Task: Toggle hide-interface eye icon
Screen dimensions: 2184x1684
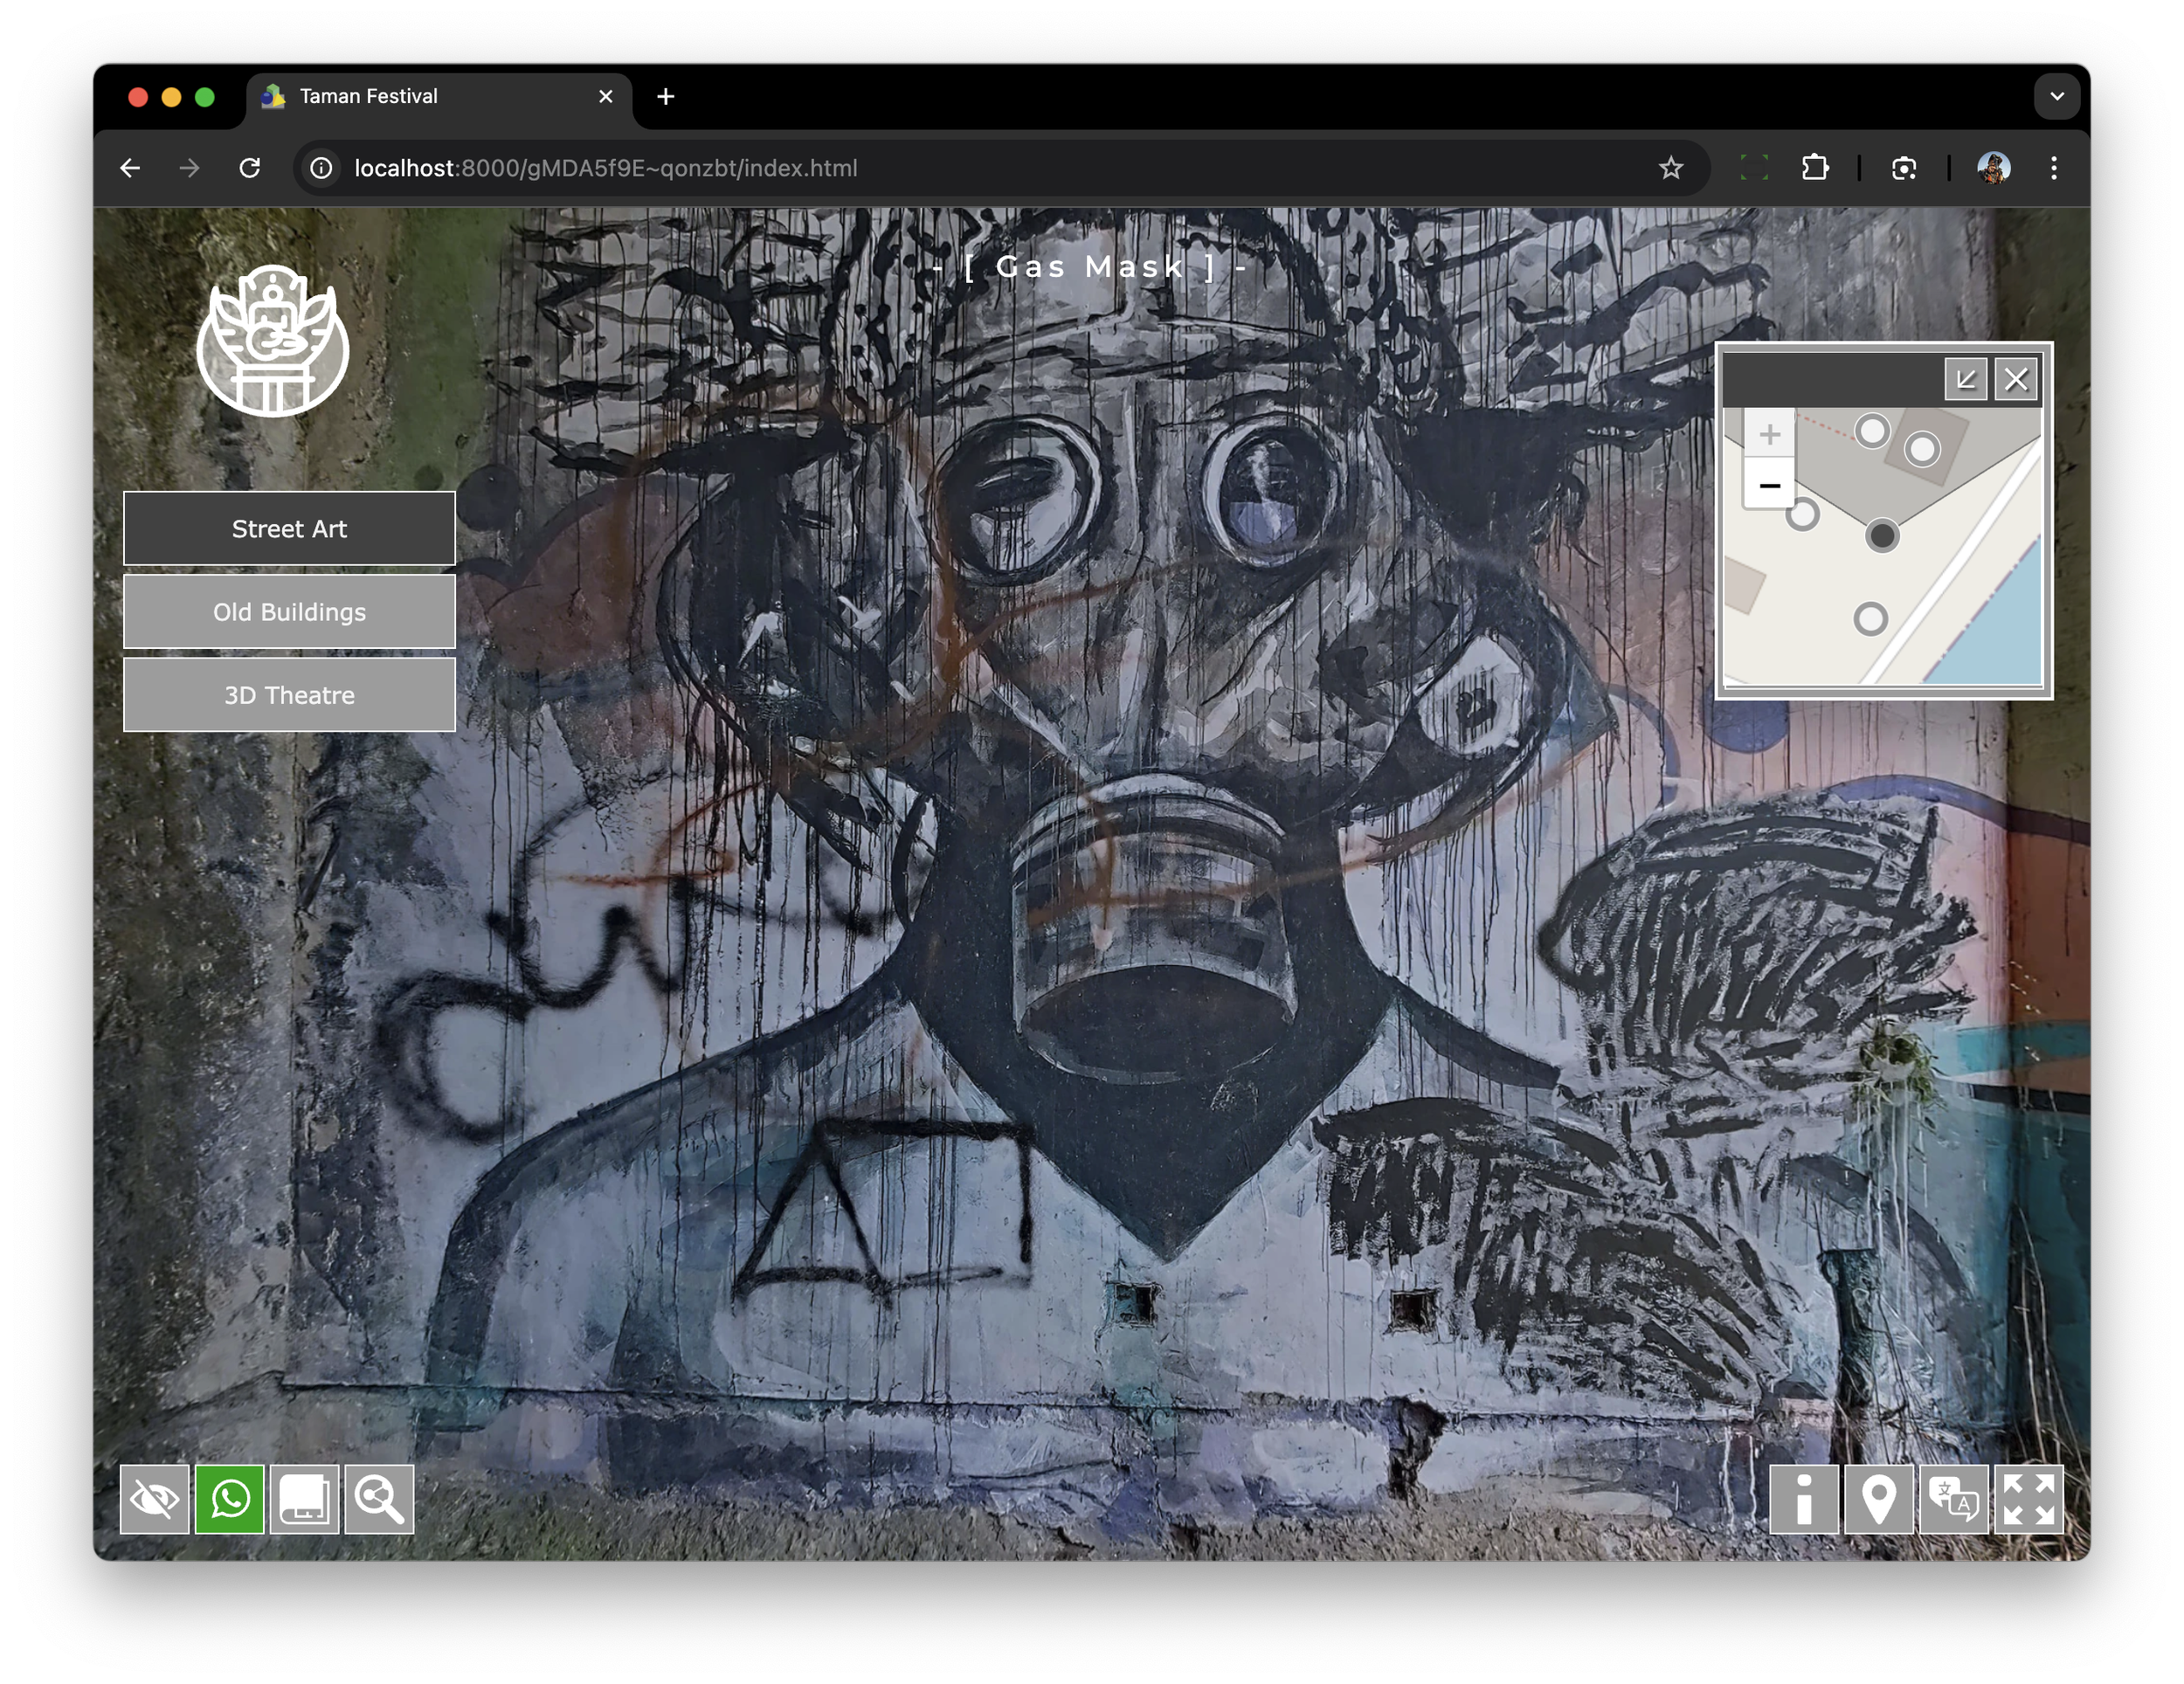Action: (154, 1499)
